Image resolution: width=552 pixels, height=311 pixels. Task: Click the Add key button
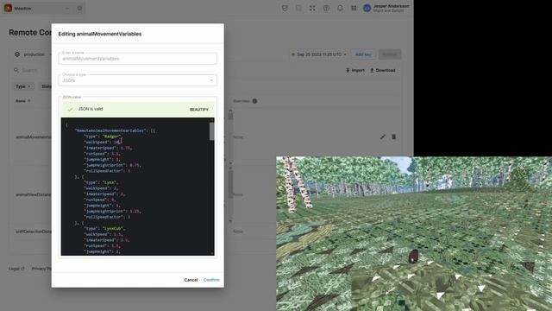pyautogui.click(x=363, y=54)
